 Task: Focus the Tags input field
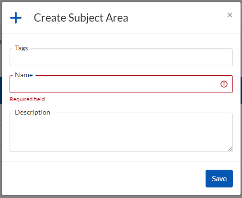point(121,57)
